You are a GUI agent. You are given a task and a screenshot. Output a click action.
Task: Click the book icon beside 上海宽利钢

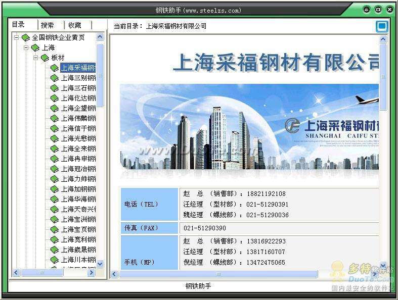[55, 239]
